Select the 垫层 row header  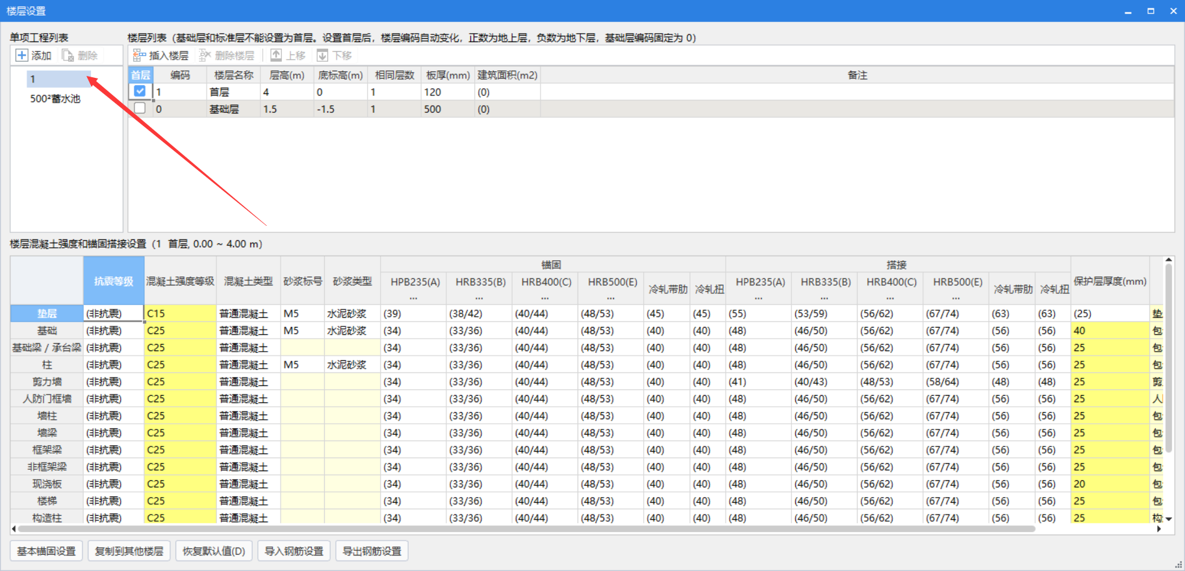47,313
